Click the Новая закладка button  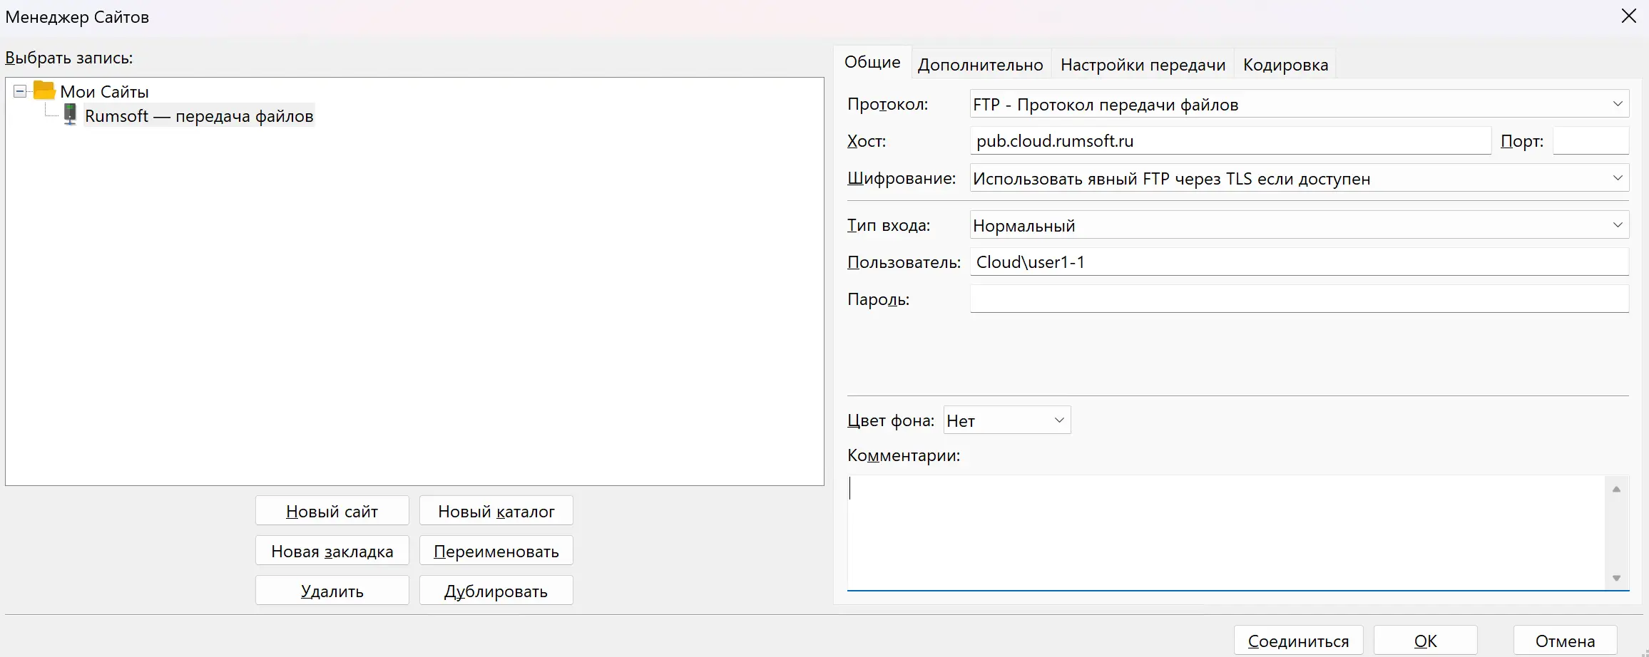[332, 551]
